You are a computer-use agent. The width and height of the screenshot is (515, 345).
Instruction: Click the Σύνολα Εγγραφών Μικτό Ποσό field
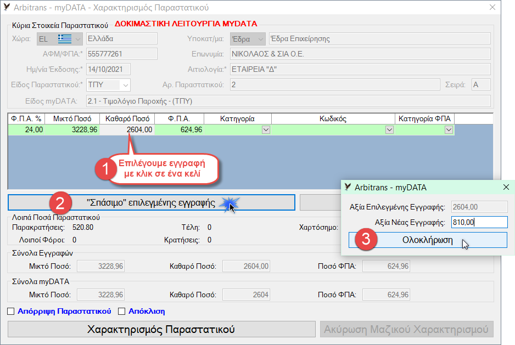(100, 266)
